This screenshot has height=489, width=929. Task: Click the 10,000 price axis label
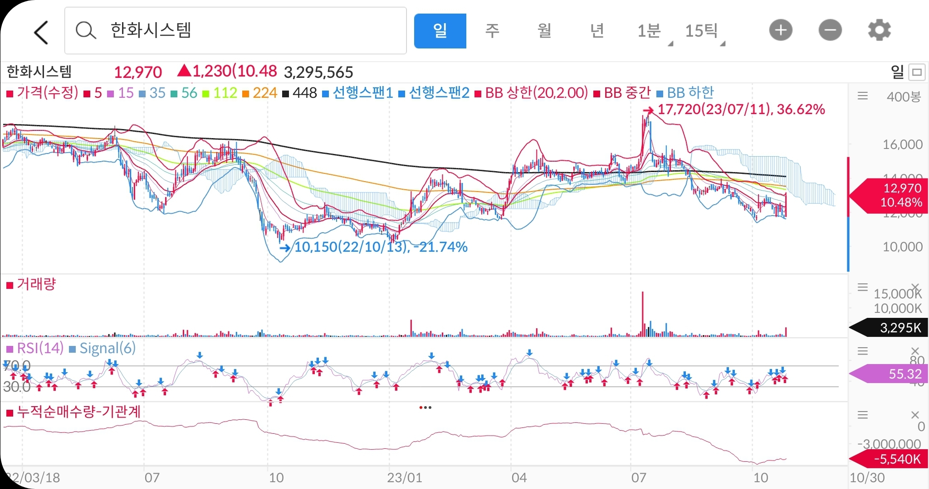pos(903,247)
